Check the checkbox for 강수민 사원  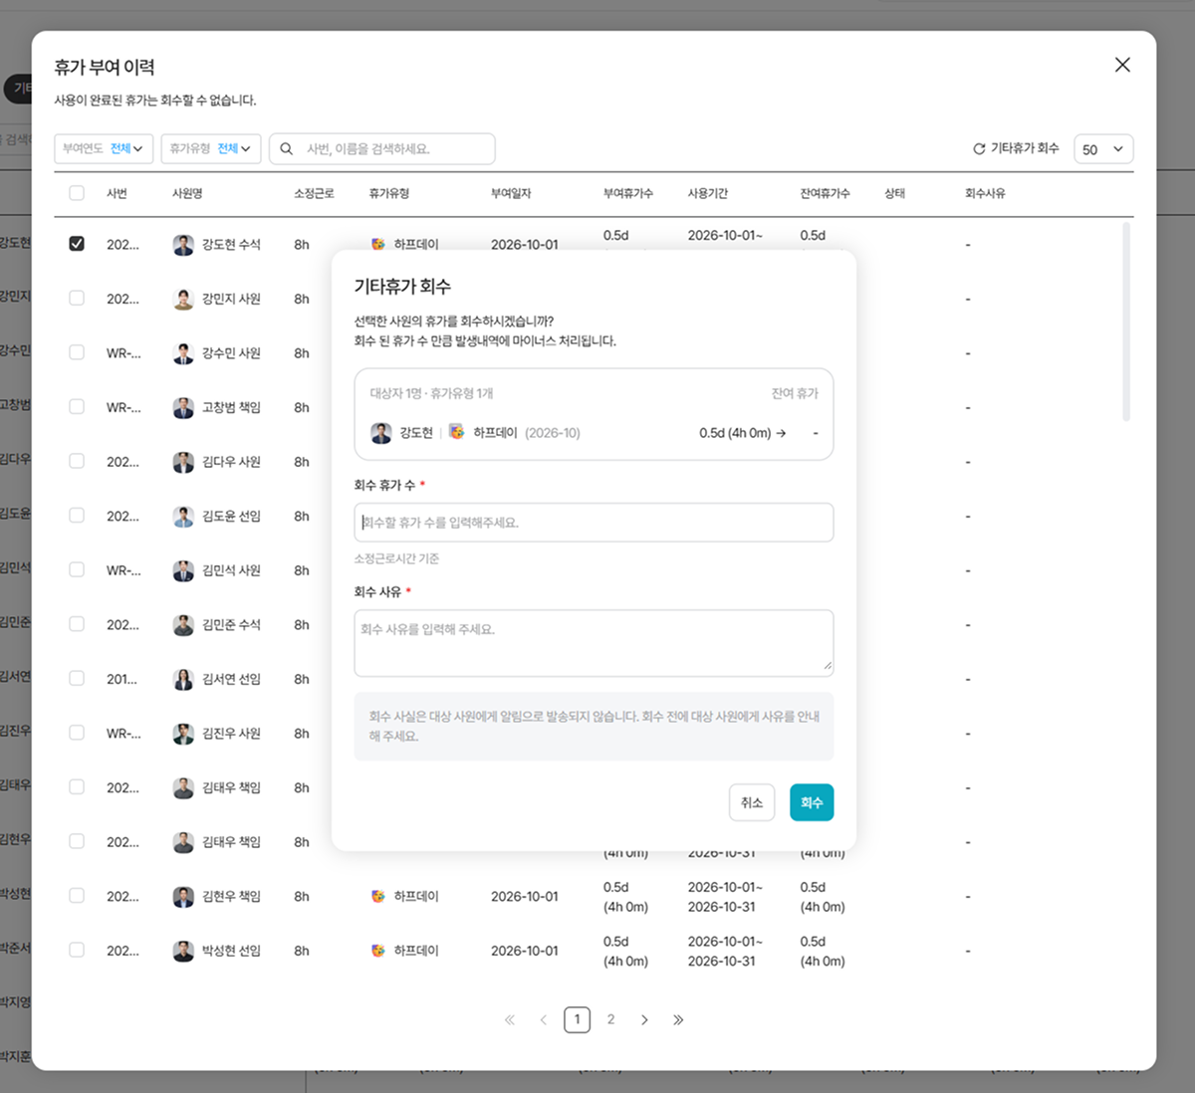click(77, 352)
